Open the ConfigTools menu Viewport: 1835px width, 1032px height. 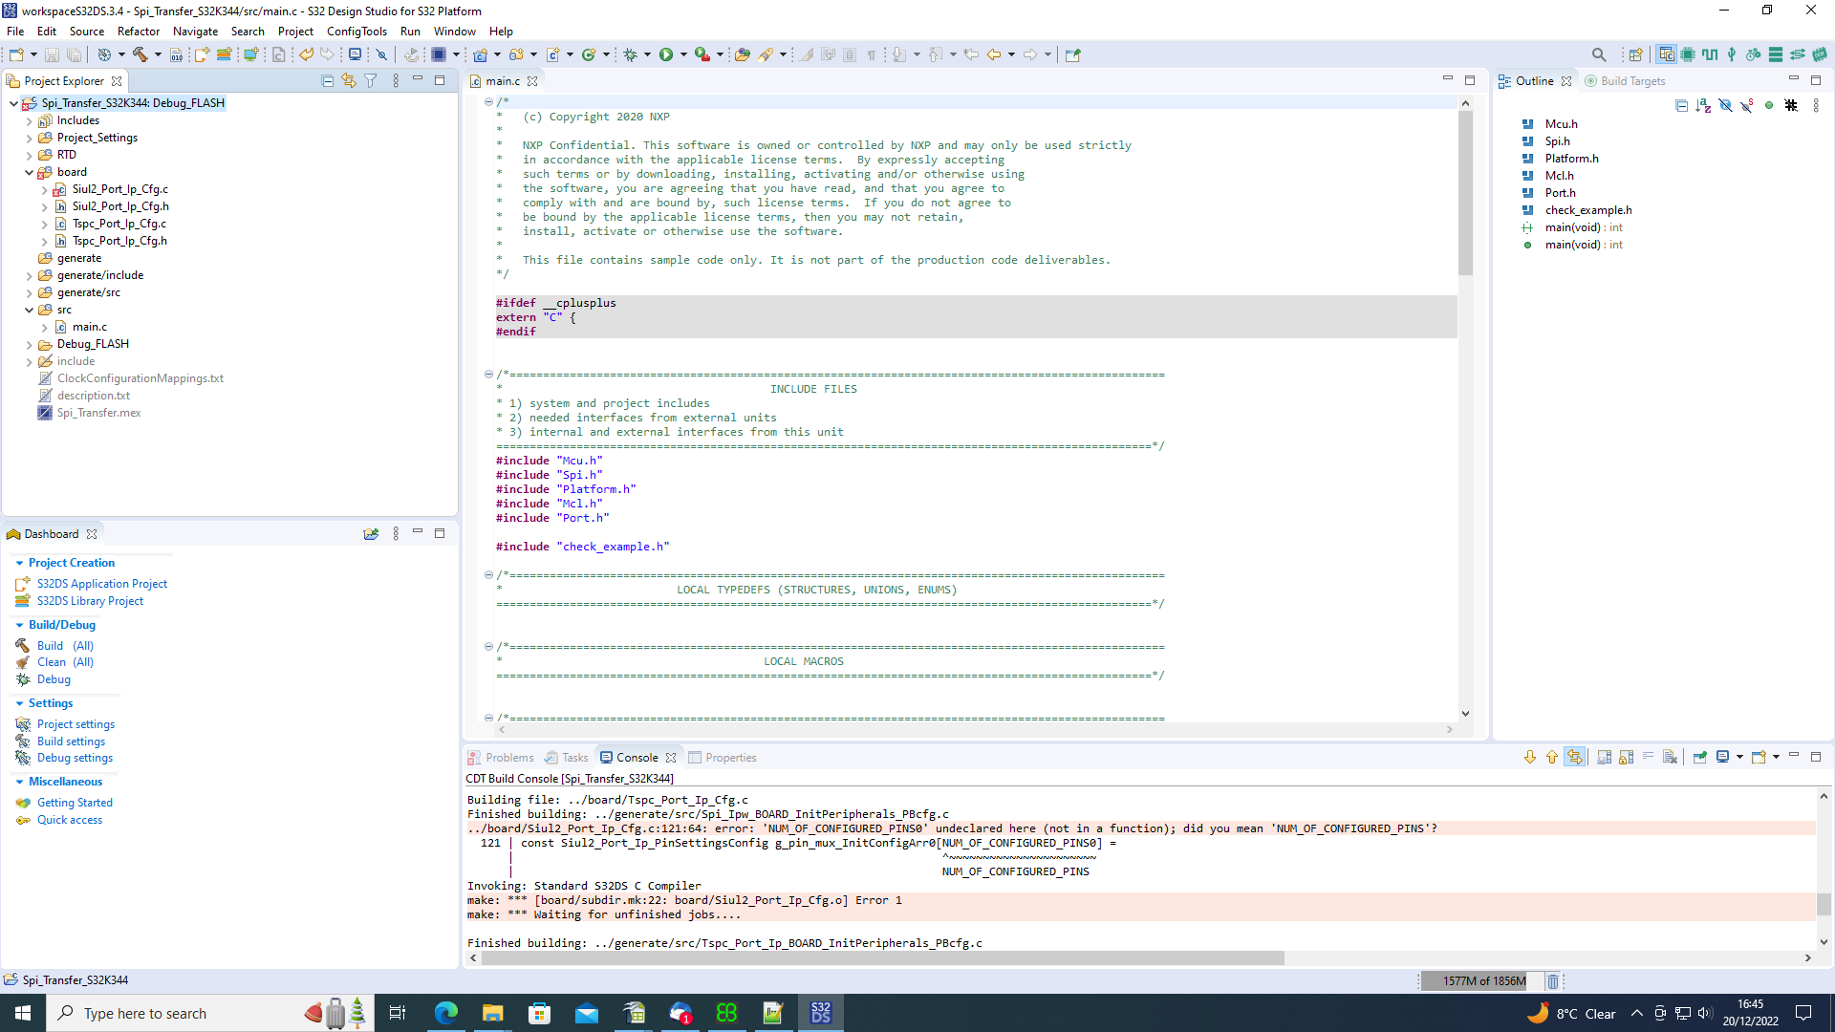[x=356, y=32]
